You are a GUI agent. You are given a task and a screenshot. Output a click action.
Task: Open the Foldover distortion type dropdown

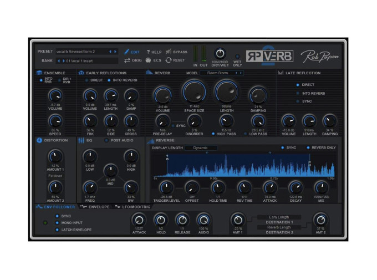coord(55,176)
